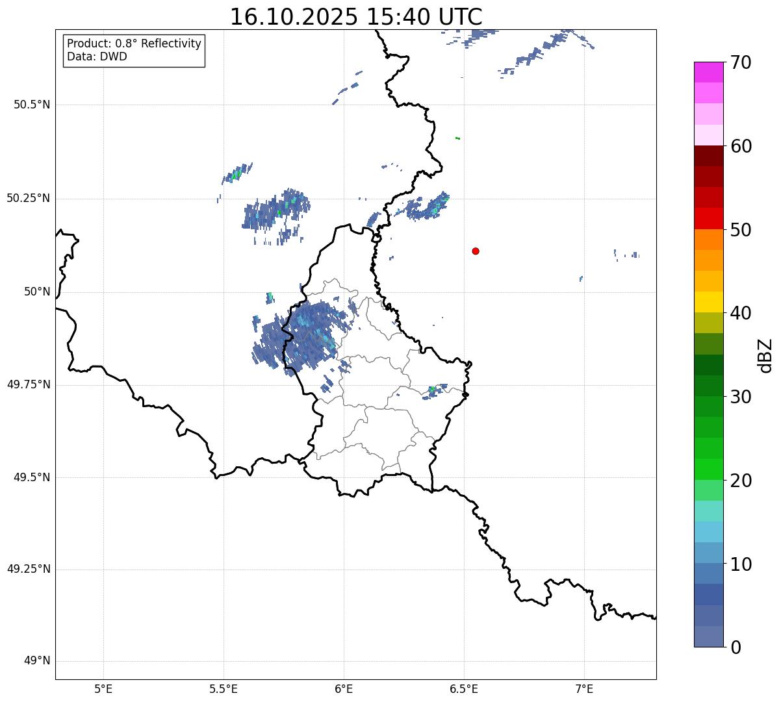Click the radar echo cluster near 50.25°N 5.7°E

pos(276,214)
